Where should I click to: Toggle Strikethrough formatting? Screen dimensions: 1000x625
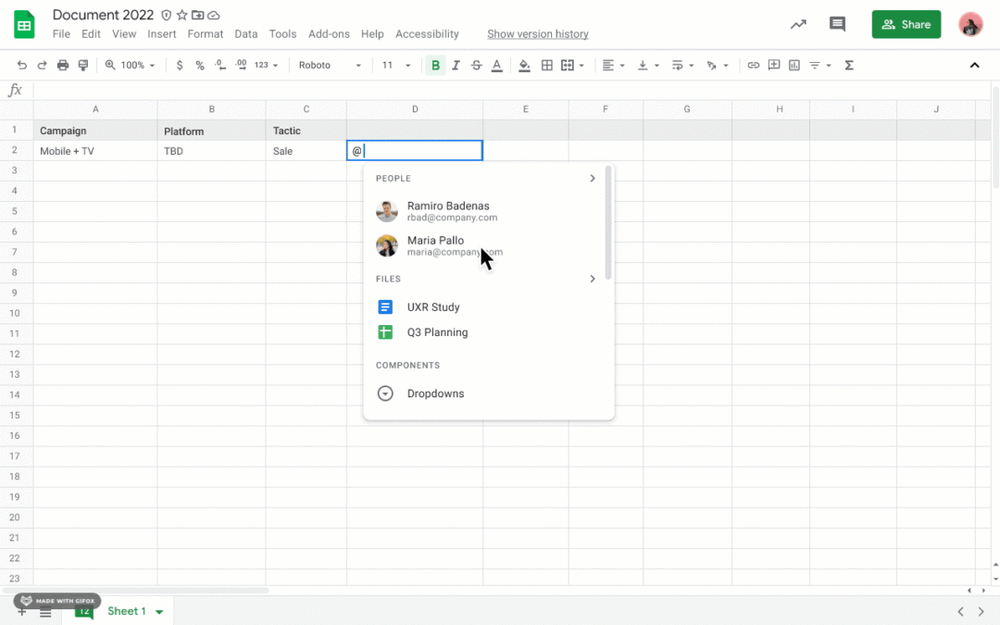[476, 65]
